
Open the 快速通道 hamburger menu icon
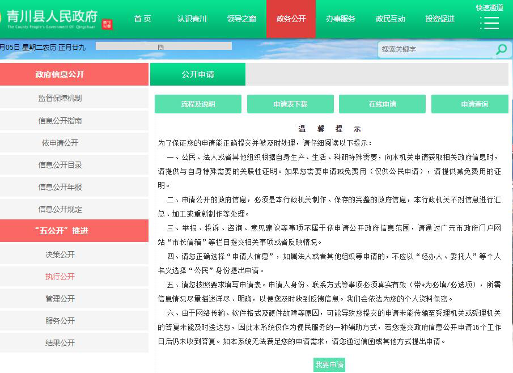click(489, 23)
